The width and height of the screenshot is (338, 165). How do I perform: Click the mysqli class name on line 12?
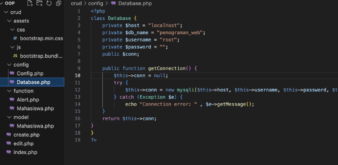pyautogui.click(x=185, y=90)
